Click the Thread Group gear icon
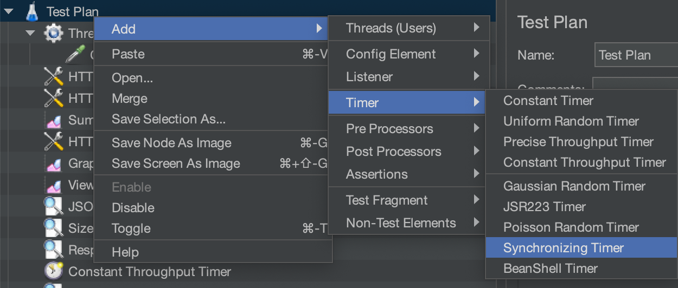 point(53,34)
